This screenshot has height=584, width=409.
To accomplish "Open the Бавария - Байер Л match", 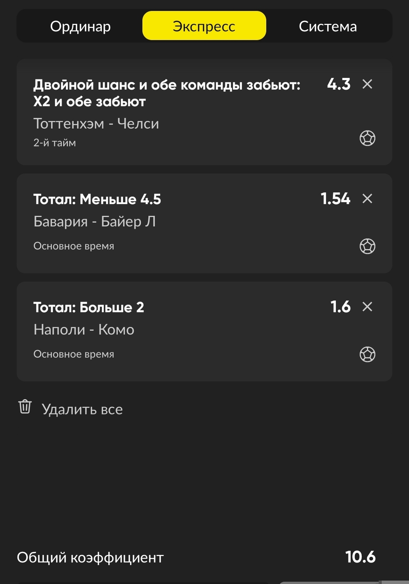I will [x=95, y=222].
